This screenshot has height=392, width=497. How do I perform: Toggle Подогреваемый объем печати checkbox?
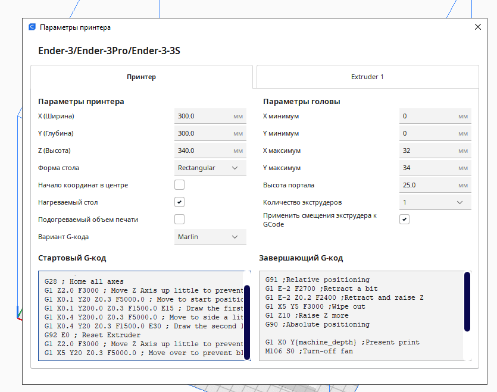click(x=179, y=219)
